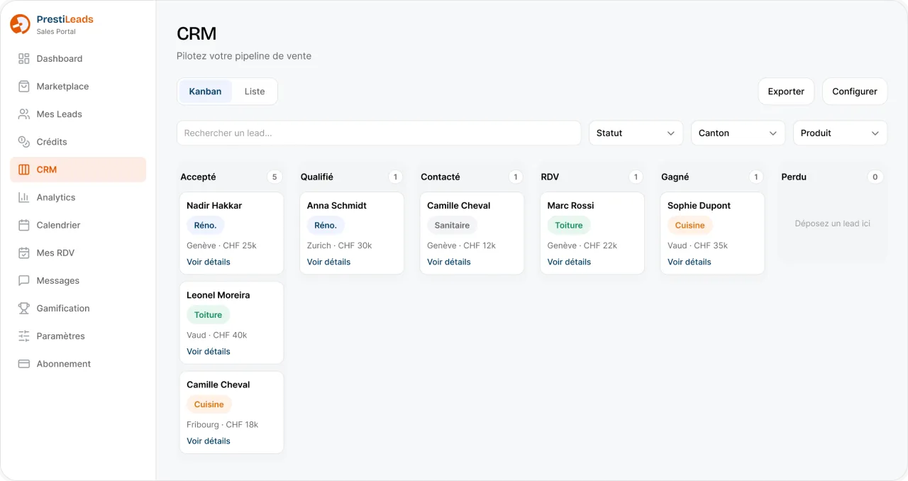
Task: Click the RDV column header
Action: pyautogui.click(x=550, y=177)
